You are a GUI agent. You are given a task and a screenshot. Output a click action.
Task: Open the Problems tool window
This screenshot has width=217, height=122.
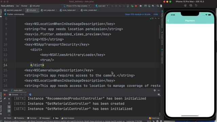[19, 118]
